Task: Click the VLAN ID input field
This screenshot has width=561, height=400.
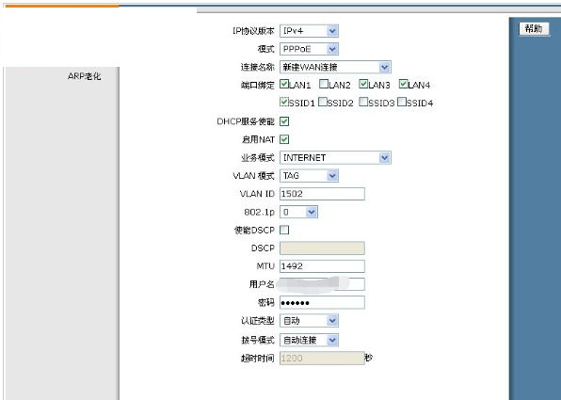Action: [x=322, y=194]
